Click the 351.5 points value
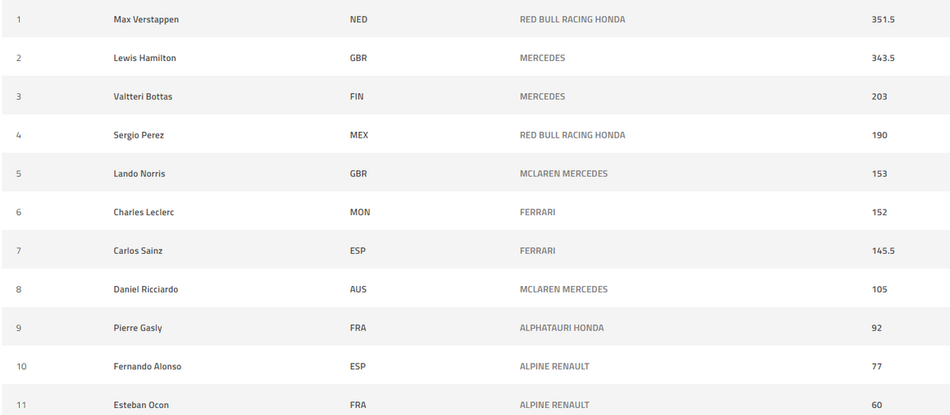950x415 pixels. click(x=883, y=20)
